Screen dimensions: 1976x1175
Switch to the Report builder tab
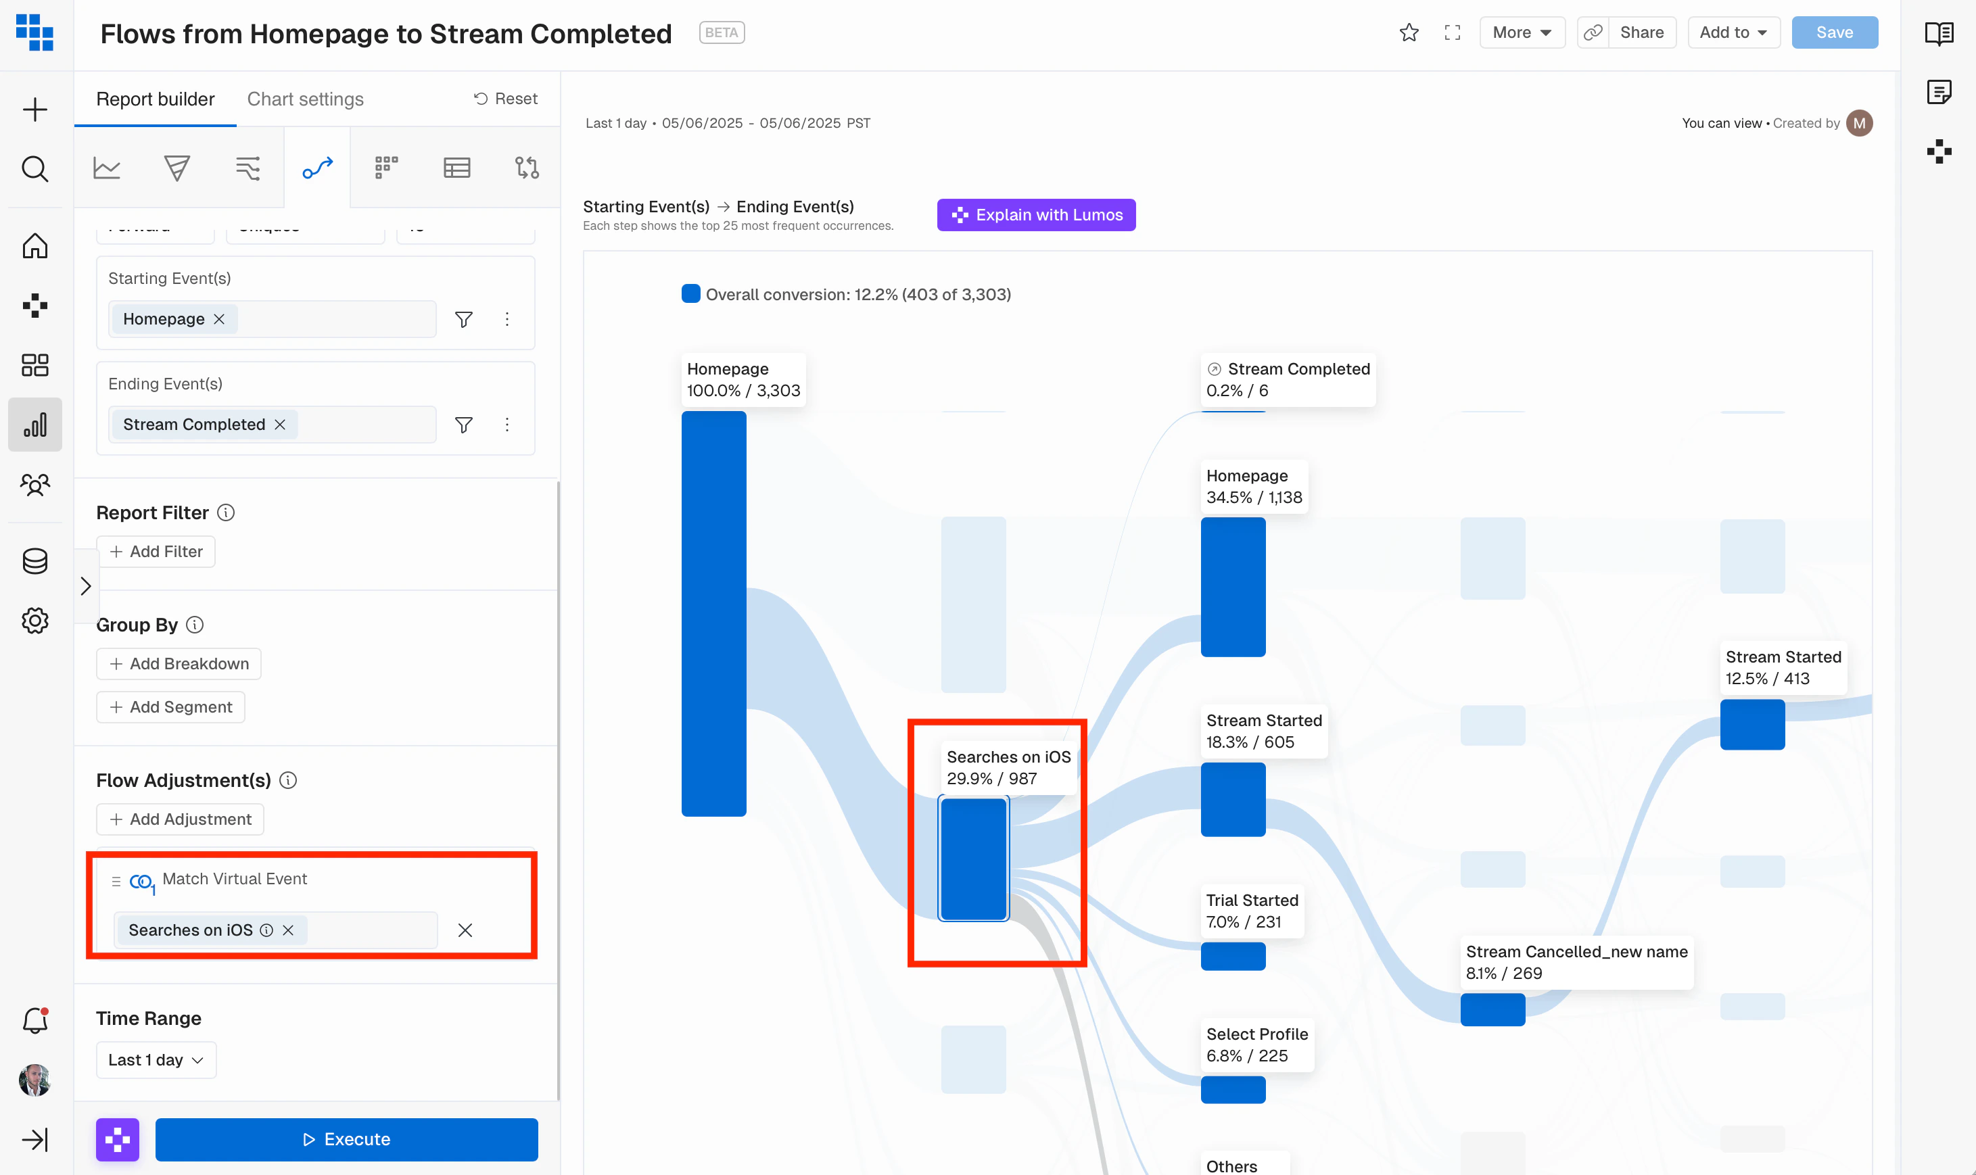point(156,99)
